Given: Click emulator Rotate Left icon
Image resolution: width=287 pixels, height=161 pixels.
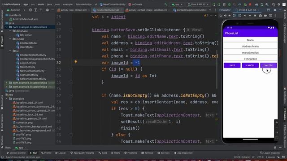Looking at the screenshot, I should click(x=234, y=16).
